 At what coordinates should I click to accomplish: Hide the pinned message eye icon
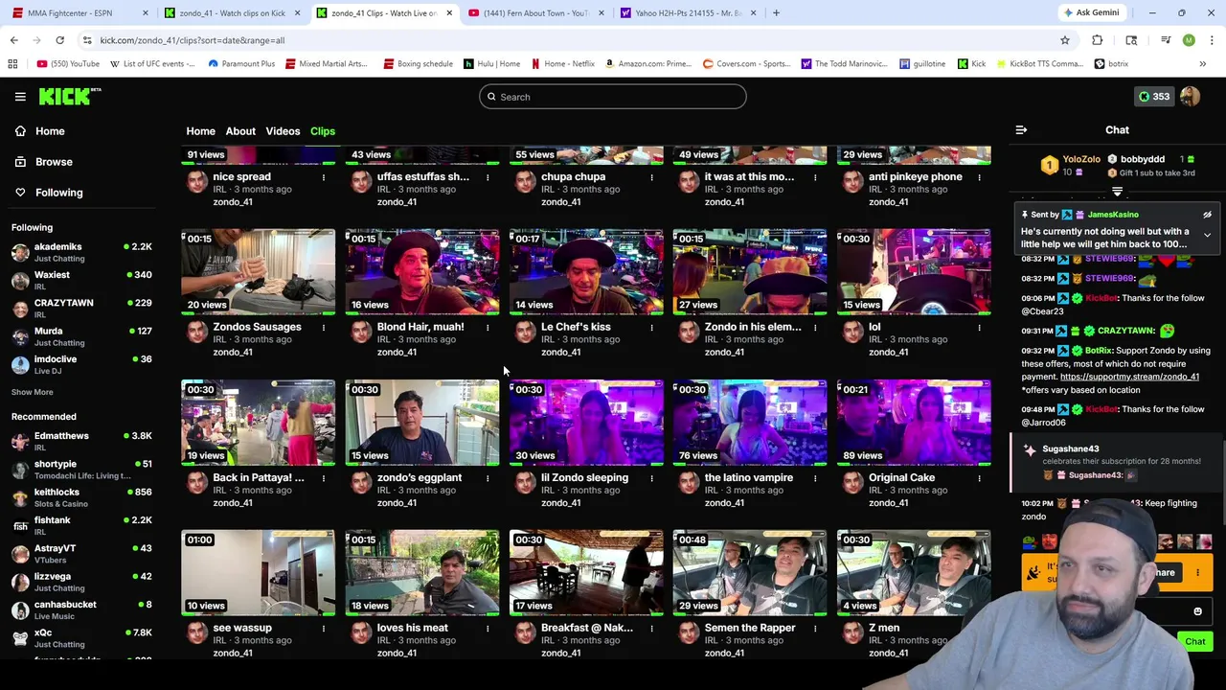coord(1207,216)
